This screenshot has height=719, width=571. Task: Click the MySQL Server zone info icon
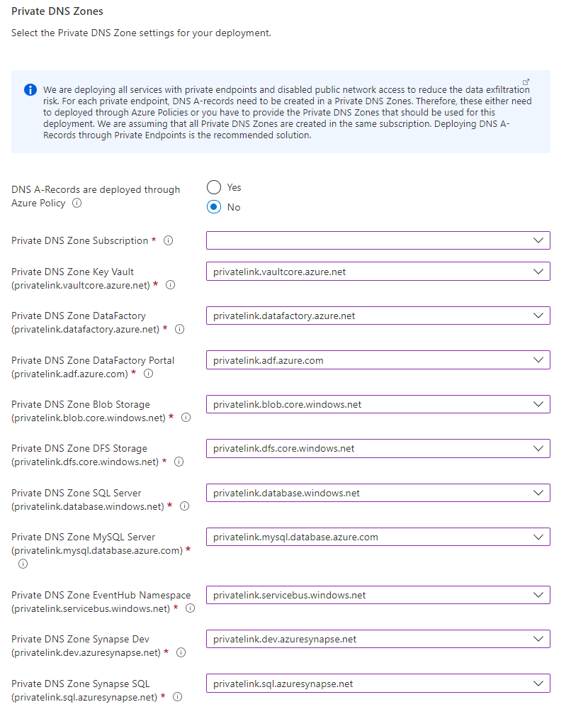(x=23, y=564)
